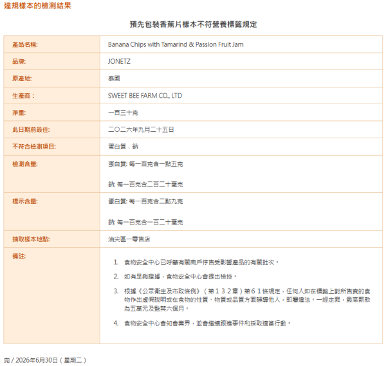Viewport: 386px width, 366px height.
Task: Click the 品牌 label cell
Action: pyautogui.click(x=52, y=62)
